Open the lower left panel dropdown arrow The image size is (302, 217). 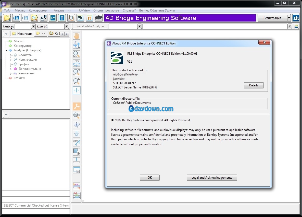6,115
